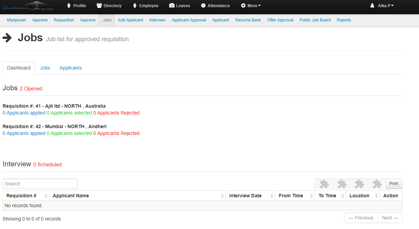Open the Directory page in the top bar

point(109,6)
